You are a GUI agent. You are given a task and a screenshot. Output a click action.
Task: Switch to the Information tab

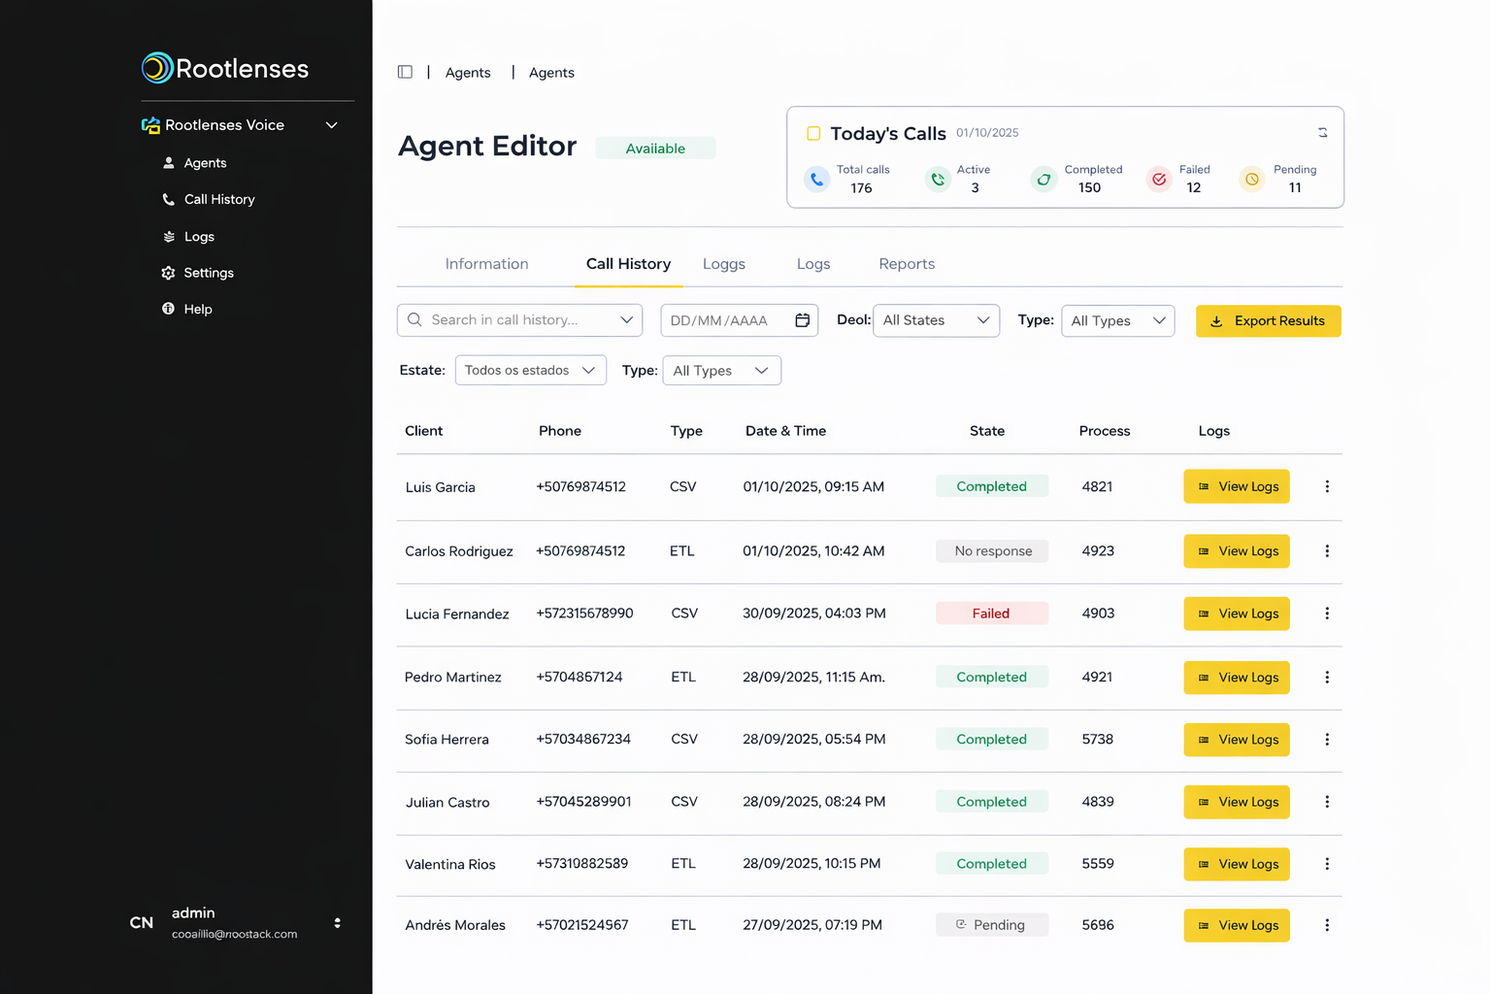coord(486,264)
